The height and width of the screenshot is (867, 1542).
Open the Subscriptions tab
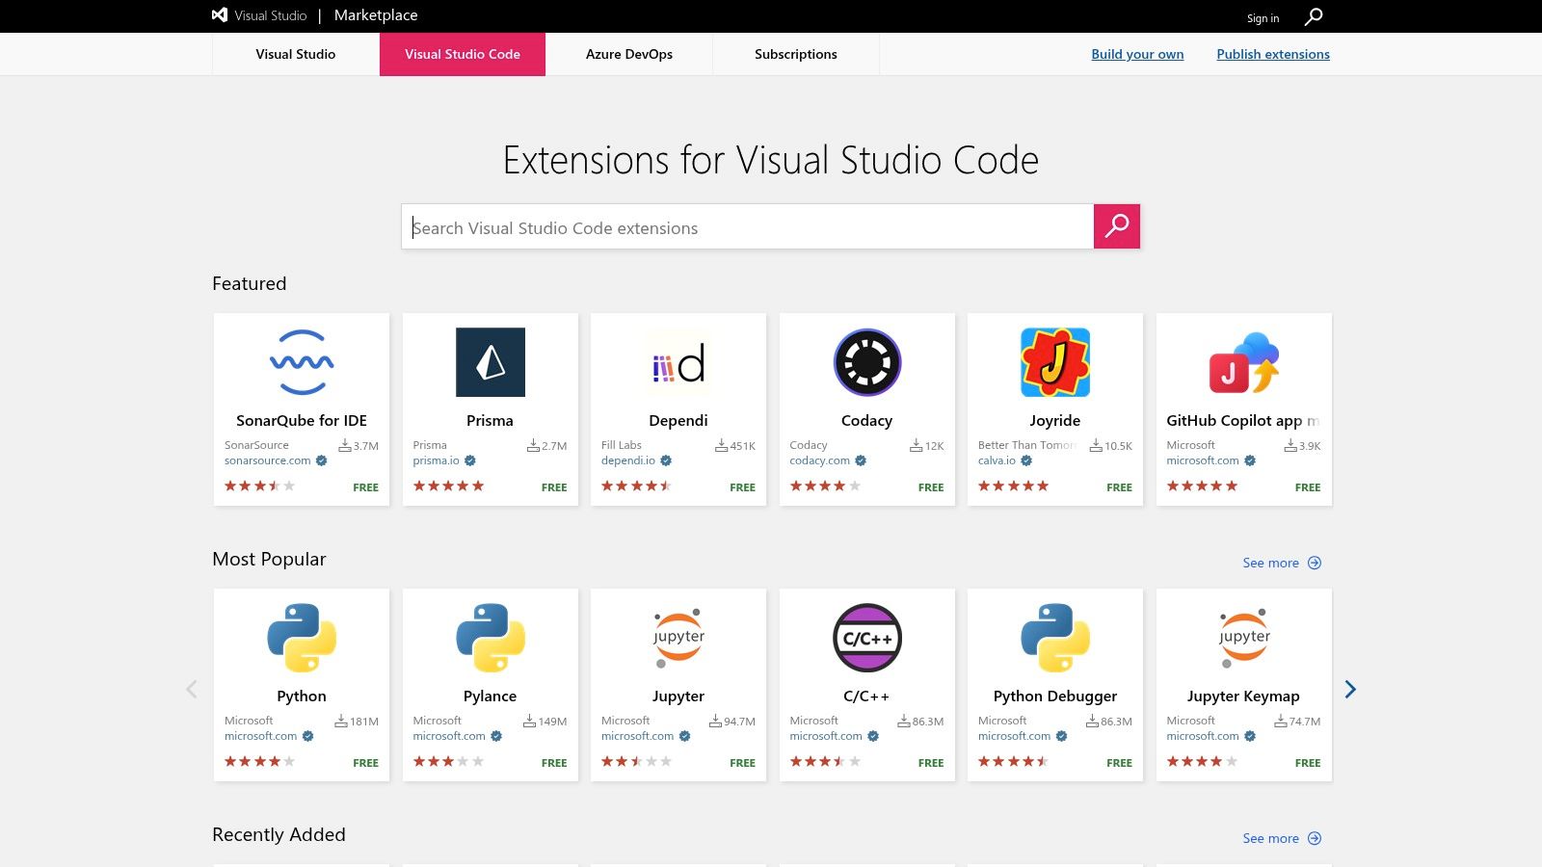click(x=796, y=54)
